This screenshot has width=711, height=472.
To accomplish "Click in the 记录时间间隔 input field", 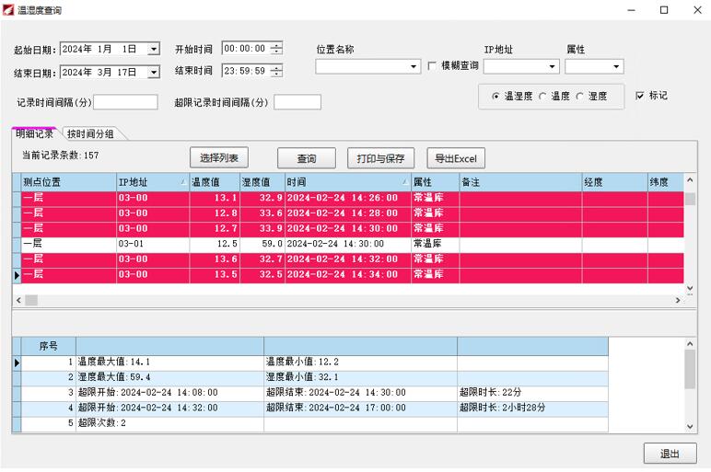I will pos(125,102).
